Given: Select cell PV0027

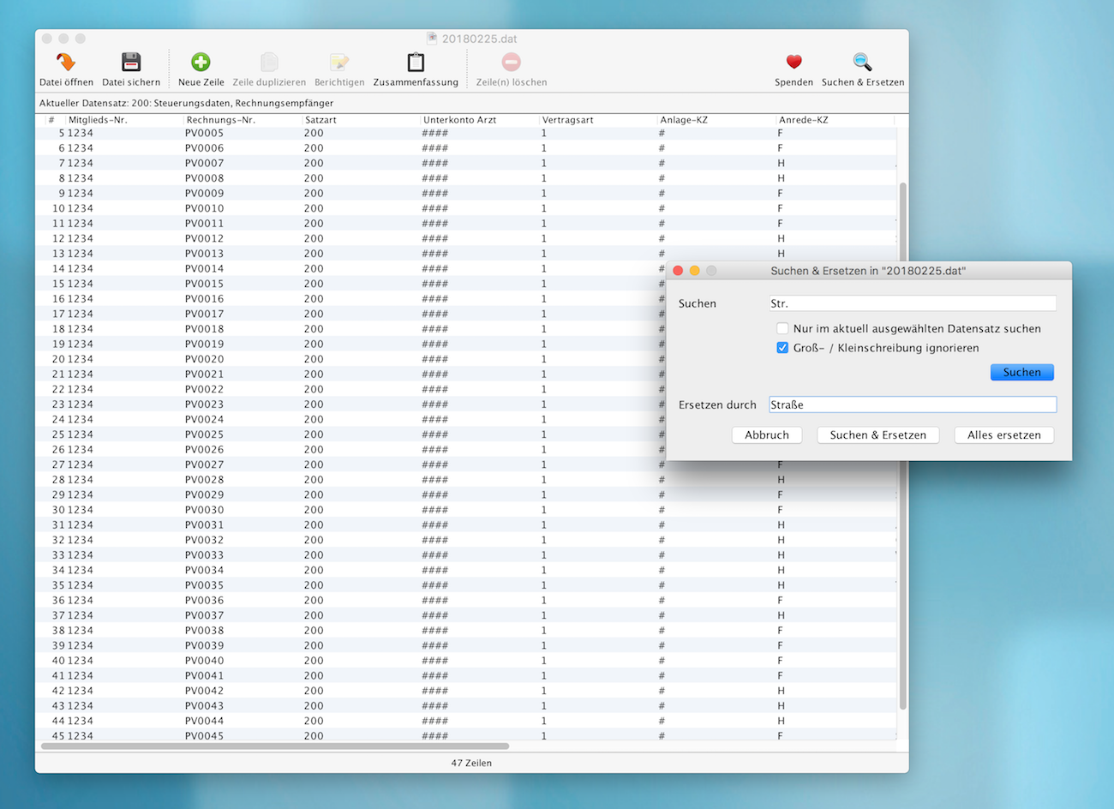Looking at the screenshot, I should point(204,464).
